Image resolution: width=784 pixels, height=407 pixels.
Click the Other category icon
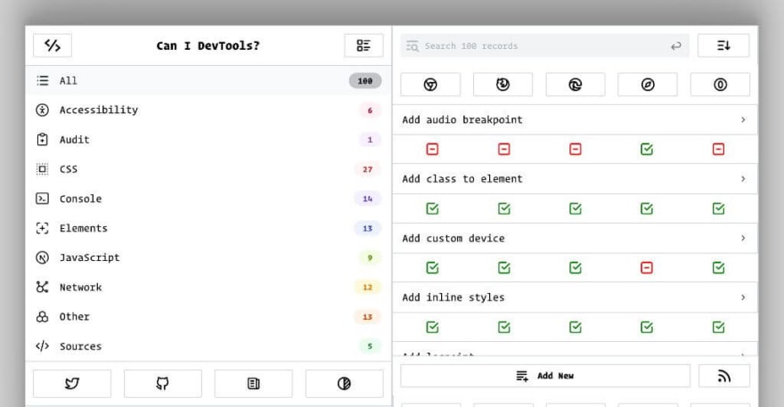43,316
